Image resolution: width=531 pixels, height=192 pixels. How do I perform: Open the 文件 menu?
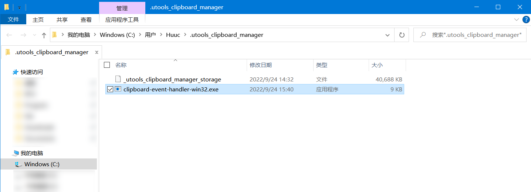(13, 20)
